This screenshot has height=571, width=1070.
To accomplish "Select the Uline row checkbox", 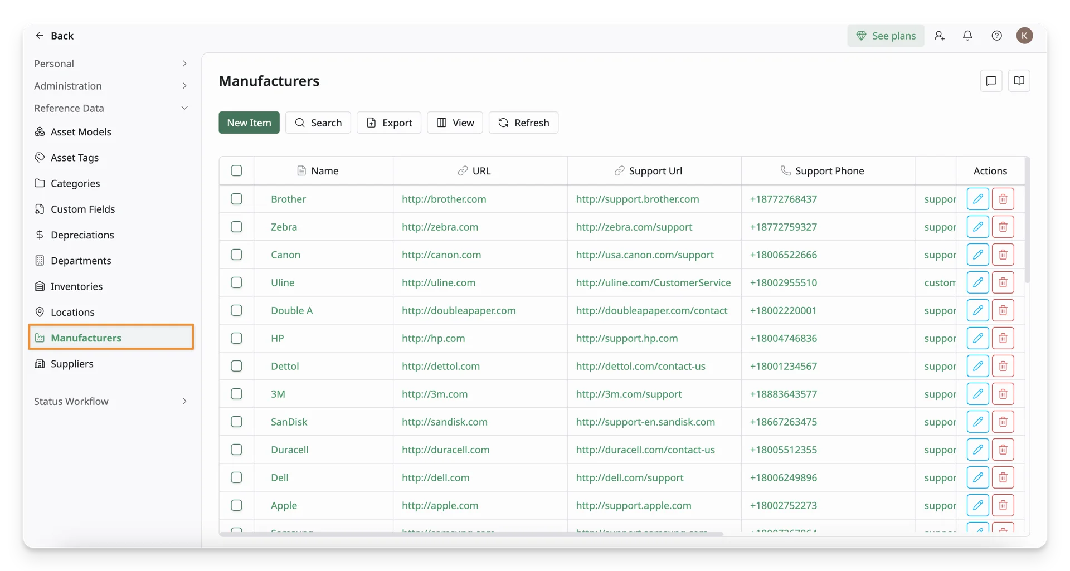I will point(236,282).
